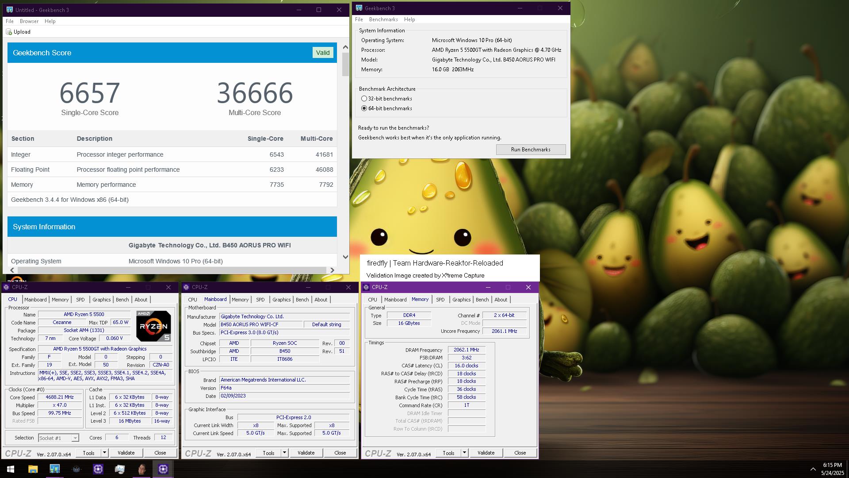Open Help menu in Untitled Geekbench window

pyautogui.click(x=50, y=21)
